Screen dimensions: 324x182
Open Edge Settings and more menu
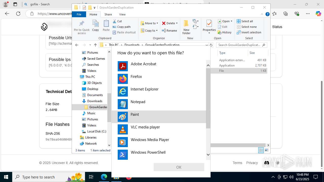pyautogui.click(x=308, y=14)
